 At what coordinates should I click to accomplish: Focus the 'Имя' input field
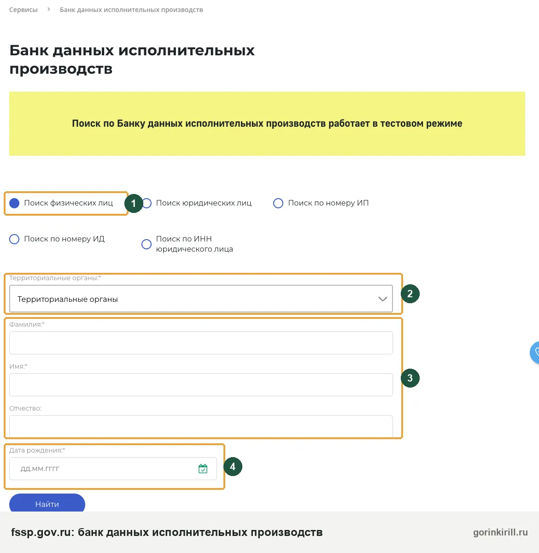click(x=201, y=385)
